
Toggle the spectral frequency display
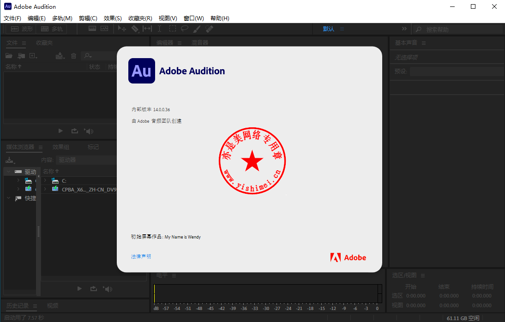(x=92, y=29)
